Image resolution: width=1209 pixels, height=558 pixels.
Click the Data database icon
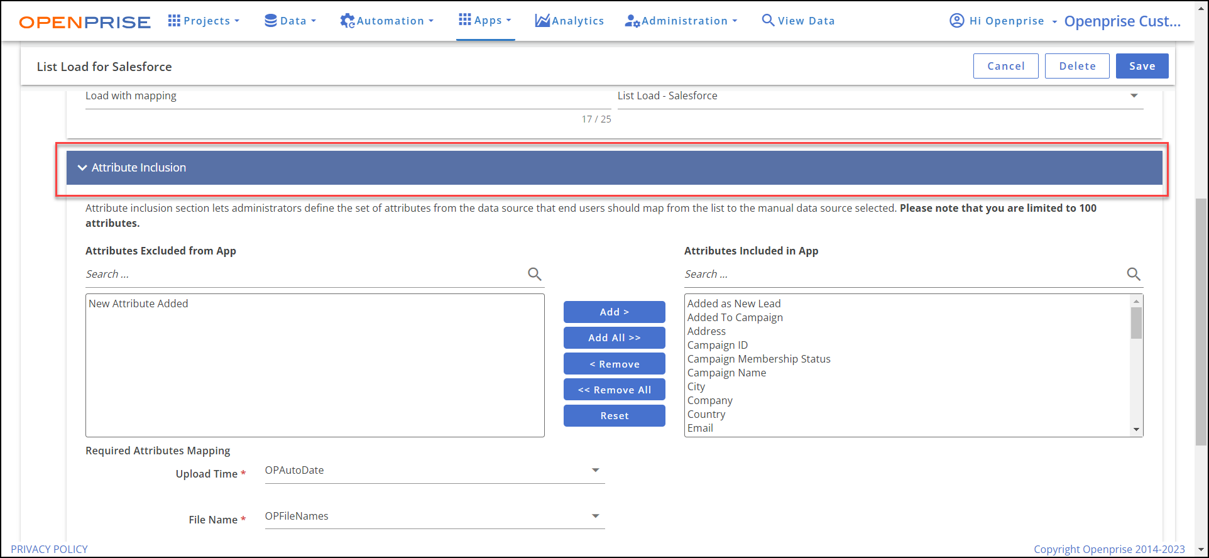click(271, 21)
